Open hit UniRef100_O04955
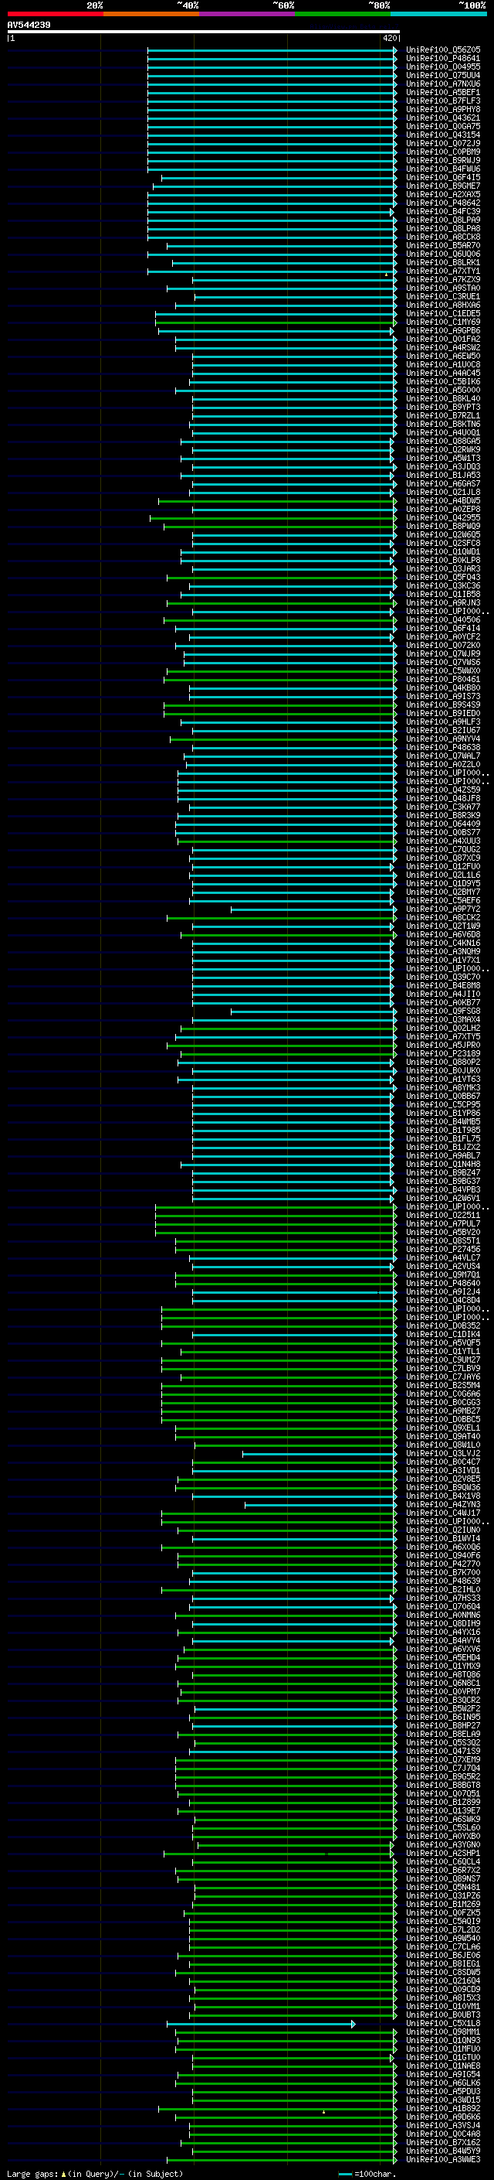 click(x=442, y=67)
